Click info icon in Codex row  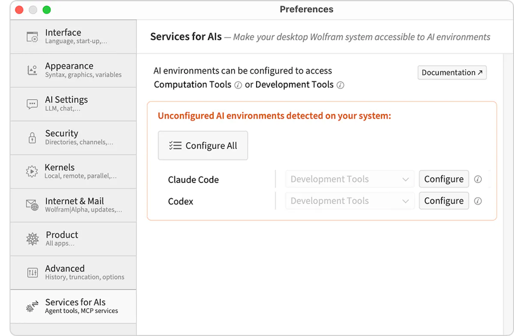(478, 201)
